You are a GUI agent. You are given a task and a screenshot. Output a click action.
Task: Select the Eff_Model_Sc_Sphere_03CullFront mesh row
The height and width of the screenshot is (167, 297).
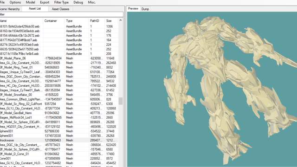pos(59,122)
